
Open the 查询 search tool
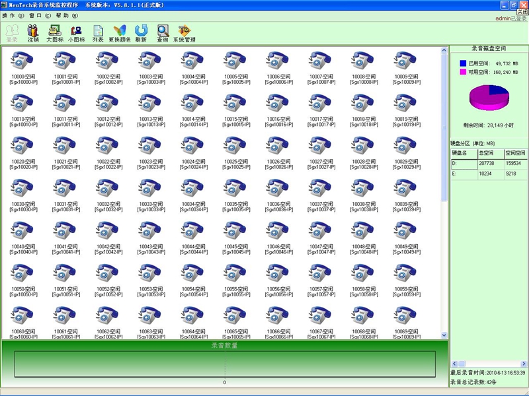coord(162,32)
